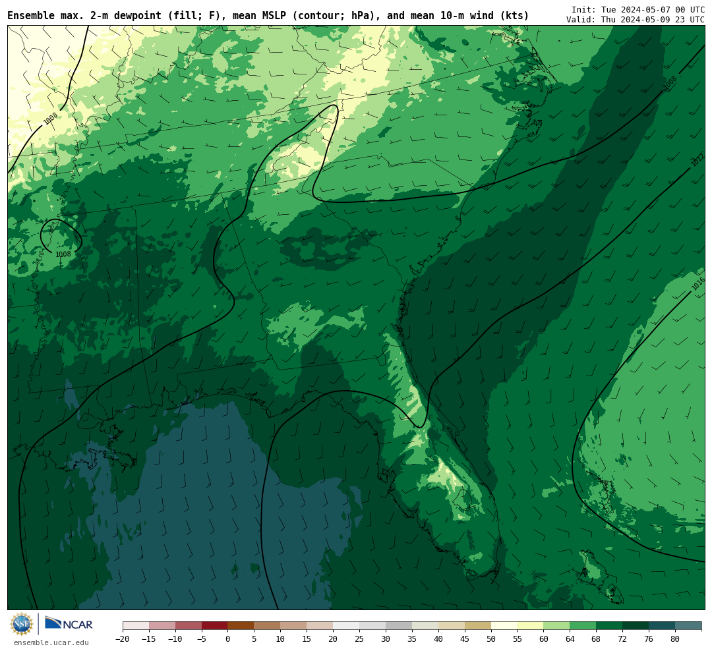Open the ensemble.ucar.edu text link
Viewport: 712px width, 651px height.
click(x=51, y=642)
